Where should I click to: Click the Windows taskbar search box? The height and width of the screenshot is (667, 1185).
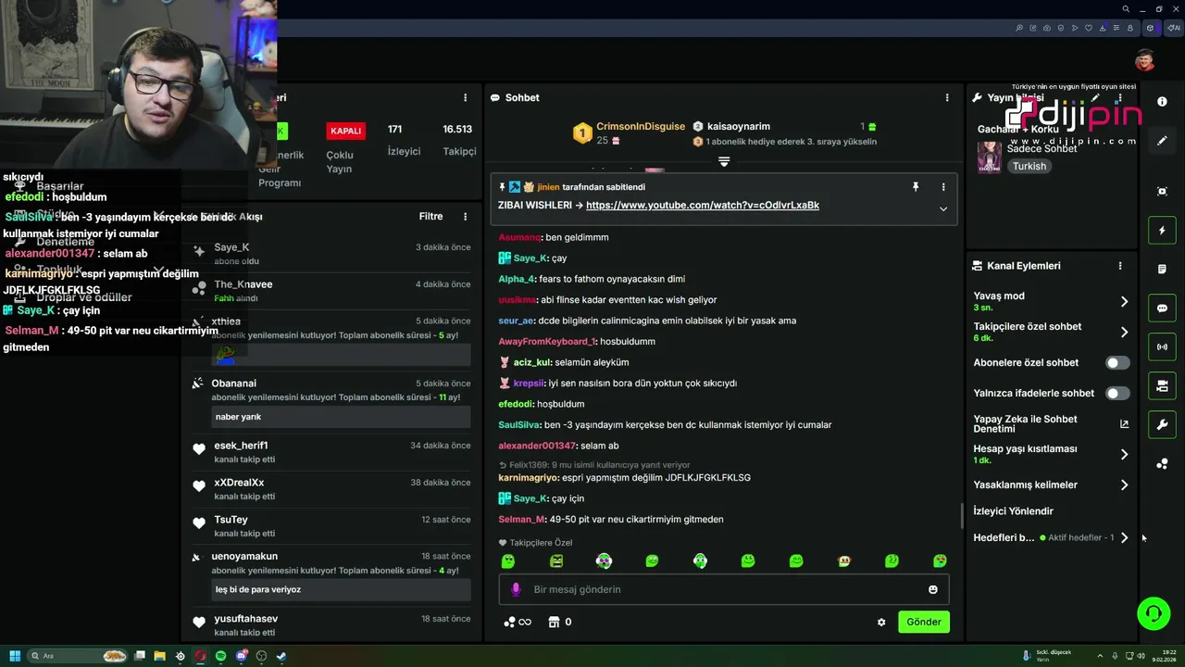[78, 656]
